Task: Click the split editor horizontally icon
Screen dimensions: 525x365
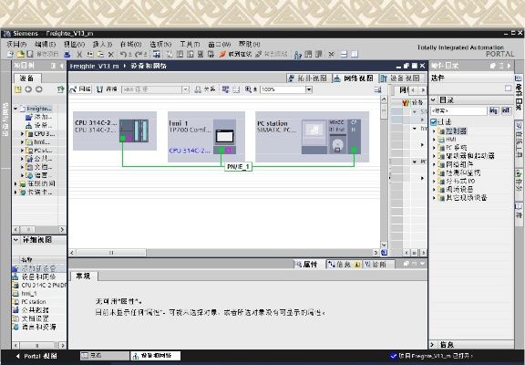Action: (344, 54)
